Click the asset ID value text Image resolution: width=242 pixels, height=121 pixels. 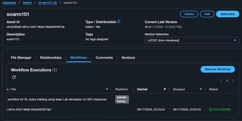35,27
